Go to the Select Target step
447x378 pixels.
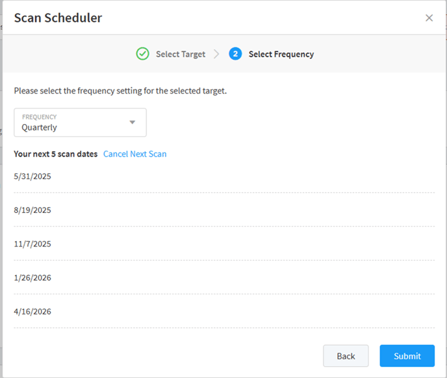181,54
